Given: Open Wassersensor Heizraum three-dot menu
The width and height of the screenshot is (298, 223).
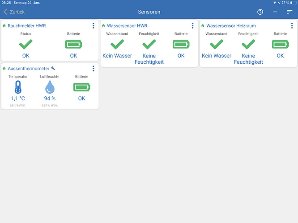Looking at the screenshot, I should (292, 26).
